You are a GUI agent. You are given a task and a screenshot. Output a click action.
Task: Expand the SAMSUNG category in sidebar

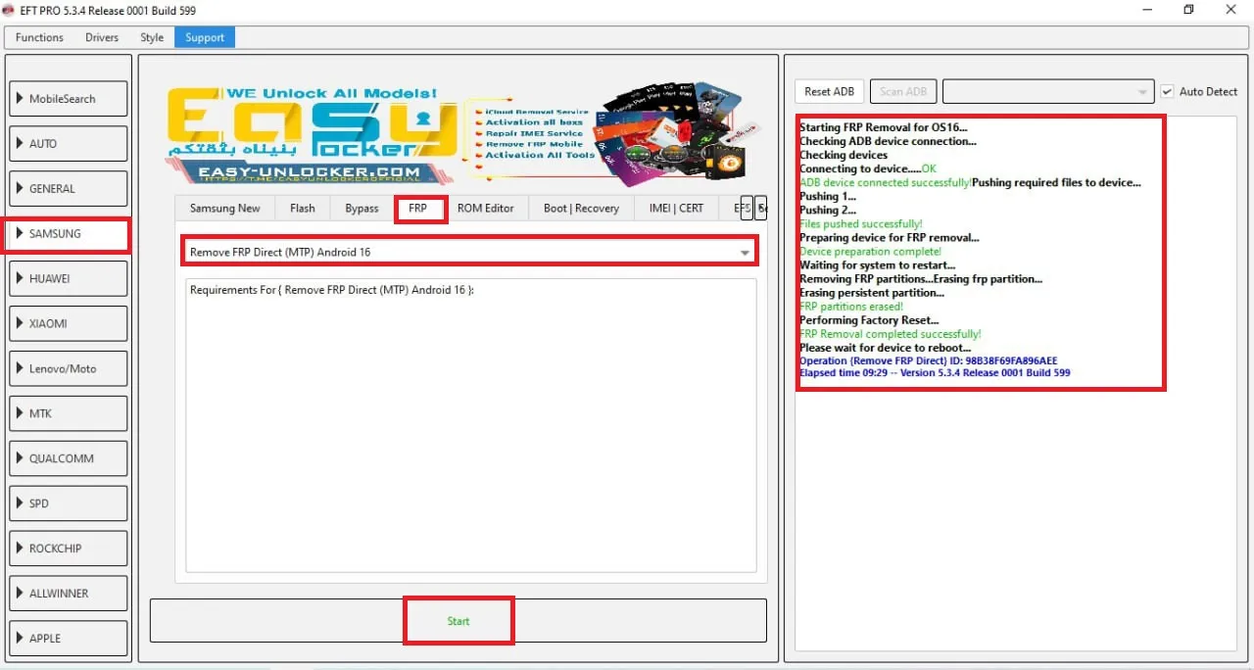click(67, 234)
